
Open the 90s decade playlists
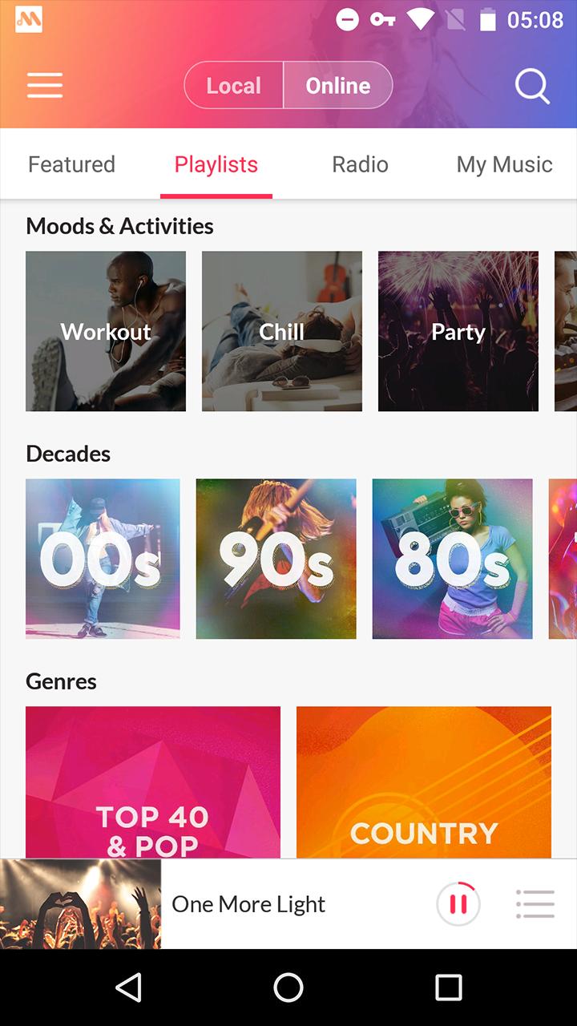click(276, 559)
